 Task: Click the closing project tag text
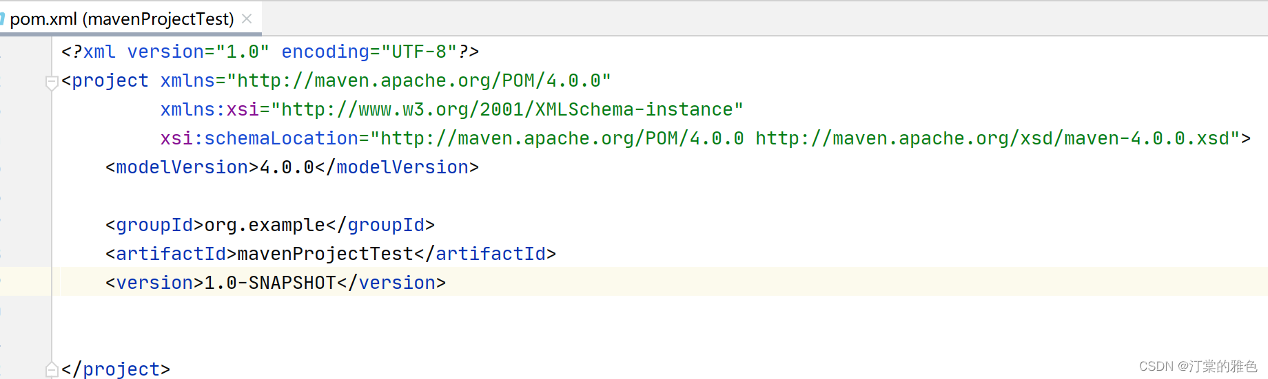click(x=116, y=369)
